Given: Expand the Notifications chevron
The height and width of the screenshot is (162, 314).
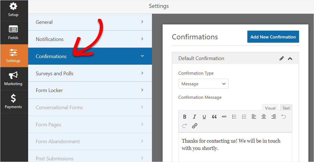Looking at the screenshot, I should [142, 39].
